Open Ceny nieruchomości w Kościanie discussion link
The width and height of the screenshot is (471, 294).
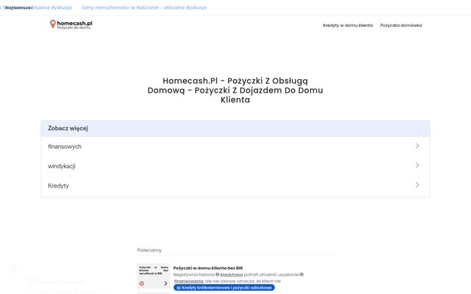point(144,7)
